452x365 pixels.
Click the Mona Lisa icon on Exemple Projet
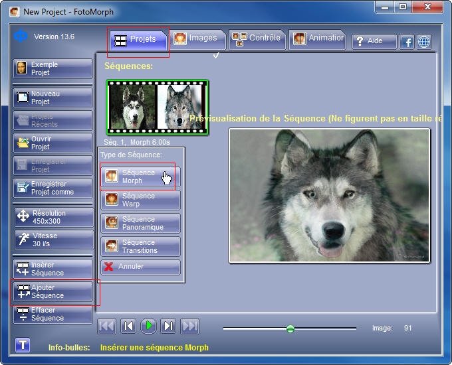coord(22,68)
